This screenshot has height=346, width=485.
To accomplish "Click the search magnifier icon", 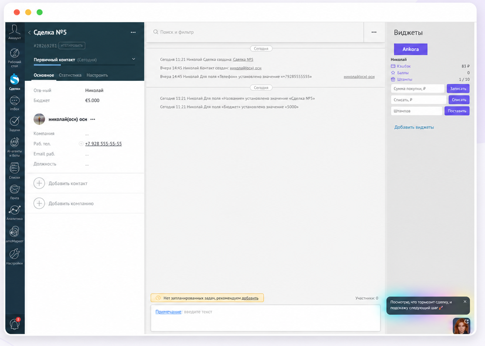I will click(156, 32).
